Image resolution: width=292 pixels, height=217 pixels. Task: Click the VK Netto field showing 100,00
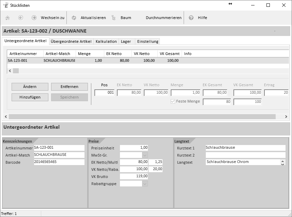click(x=156, y=92)
